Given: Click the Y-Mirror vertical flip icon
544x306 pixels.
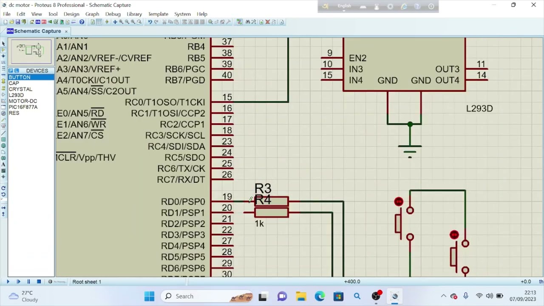Looking at the screenshot, I should point(3,215).
